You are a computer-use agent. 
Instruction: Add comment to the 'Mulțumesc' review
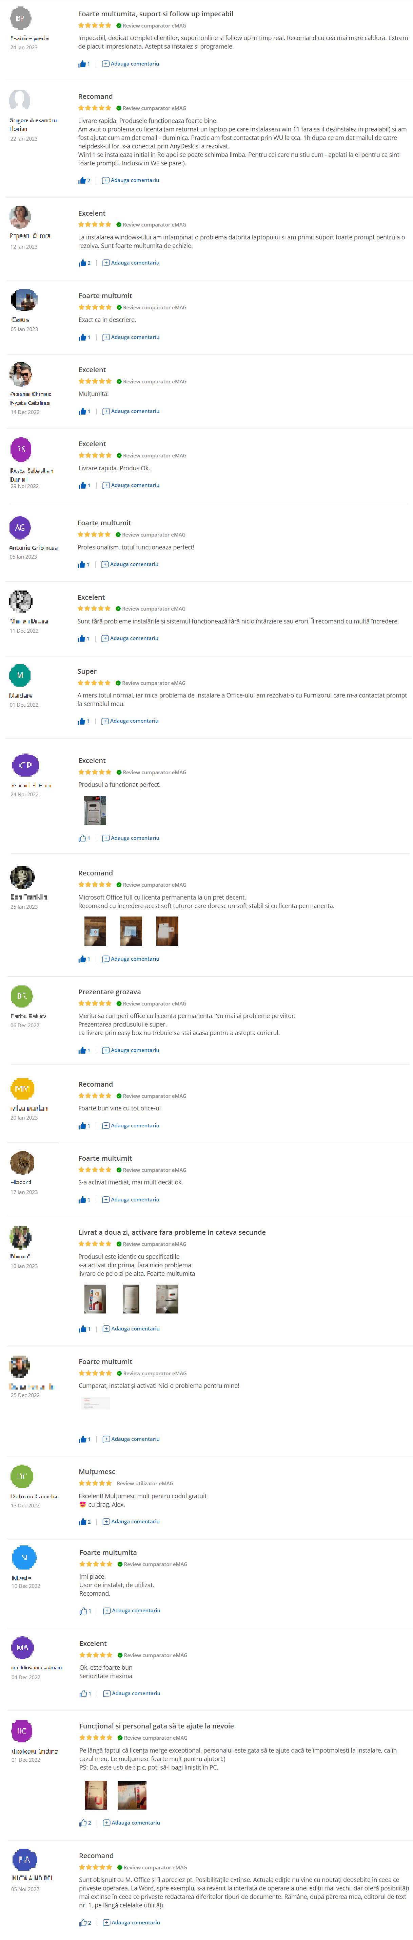pyautogui.click(x=132, y=1522)
